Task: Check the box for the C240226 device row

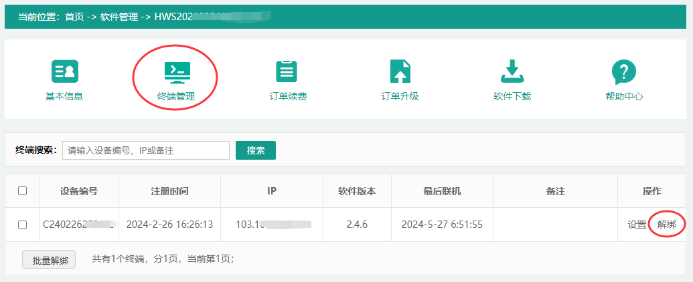Action: click(22, 225)
